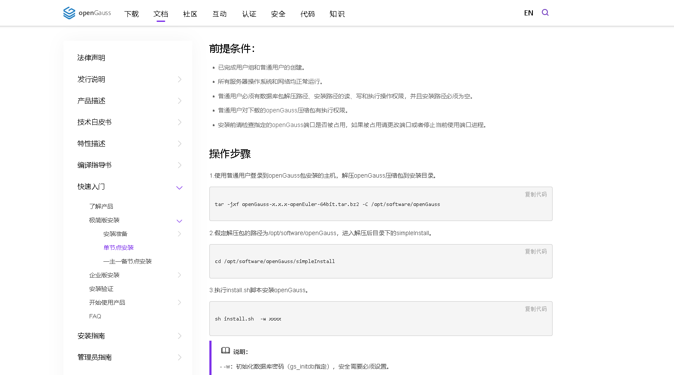Screen dimensions: 674x375
Task: Open the FAQ page
Action: coord(95,316)
